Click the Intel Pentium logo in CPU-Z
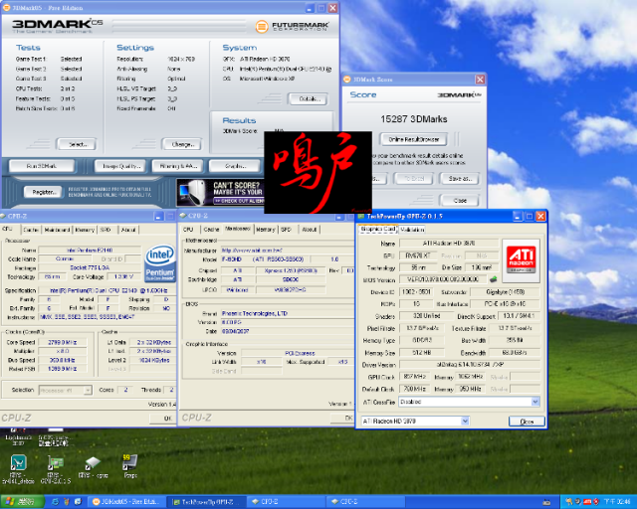This screenshot has height=509, width=637. 160,262
